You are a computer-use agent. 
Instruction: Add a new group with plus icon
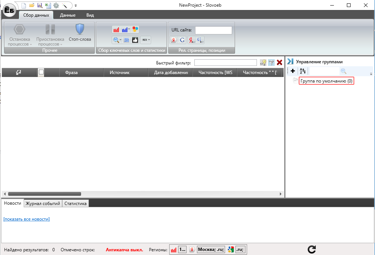(292, 71)
